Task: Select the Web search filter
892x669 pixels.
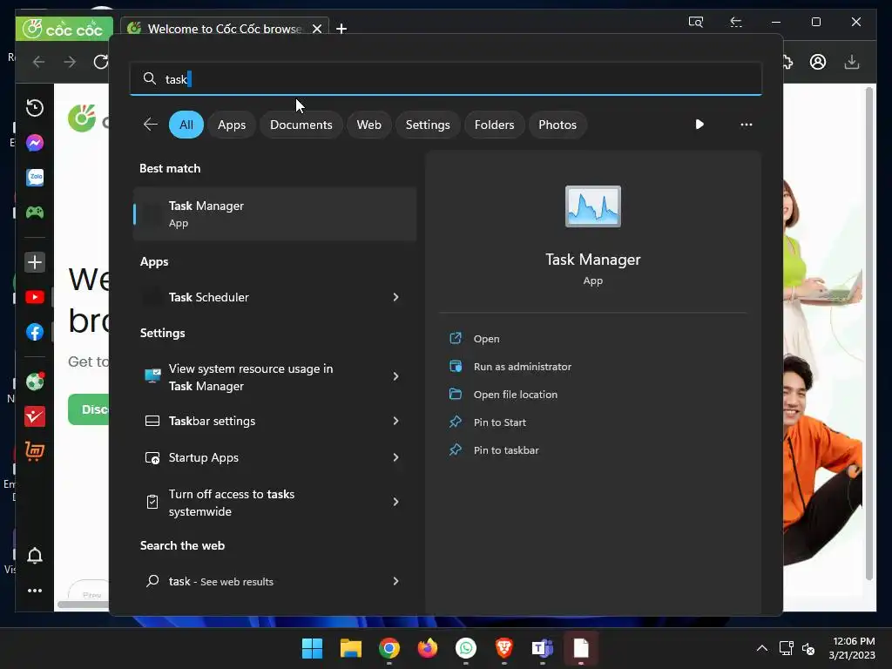Action: coord(368,125)
